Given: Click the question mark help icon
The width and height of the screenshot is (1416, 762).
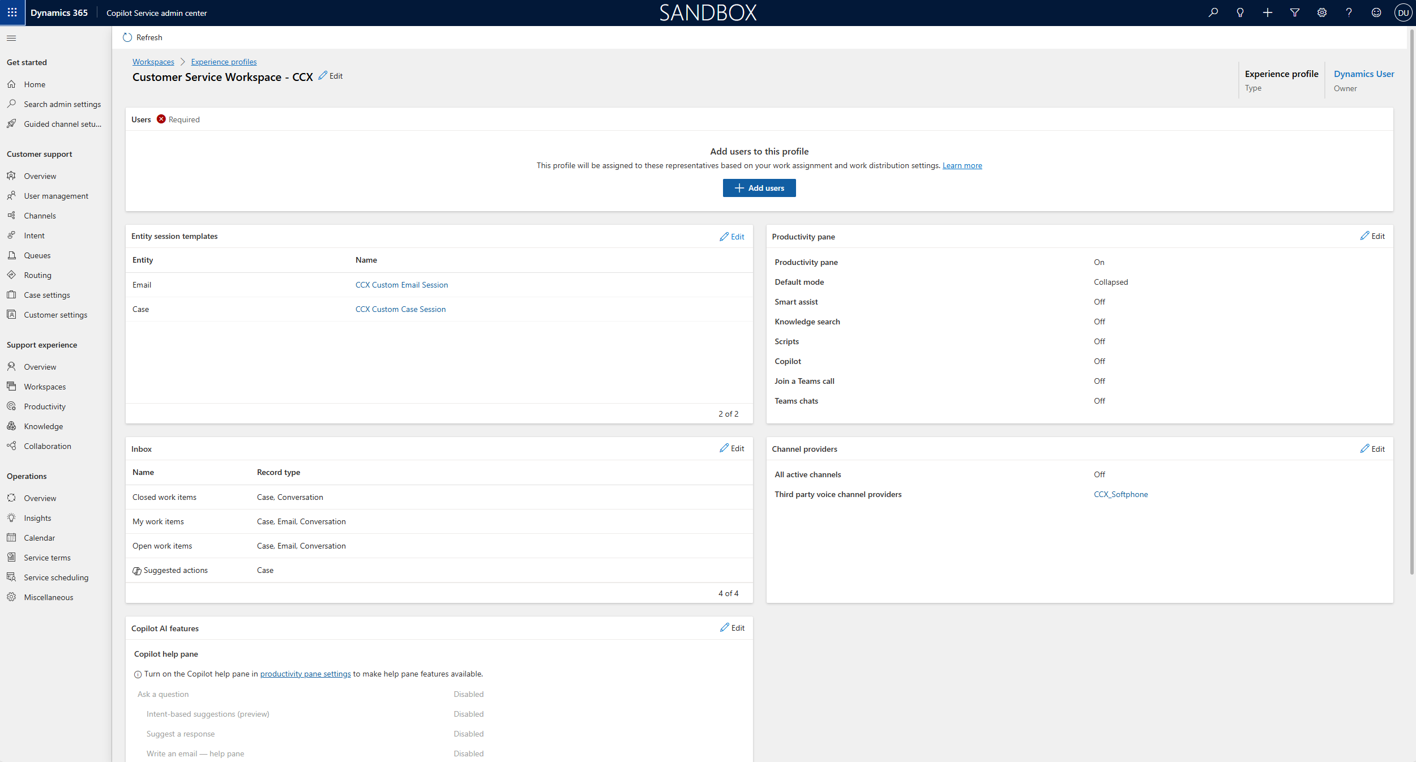Looking at the screenshot, I should point(1349,12).
